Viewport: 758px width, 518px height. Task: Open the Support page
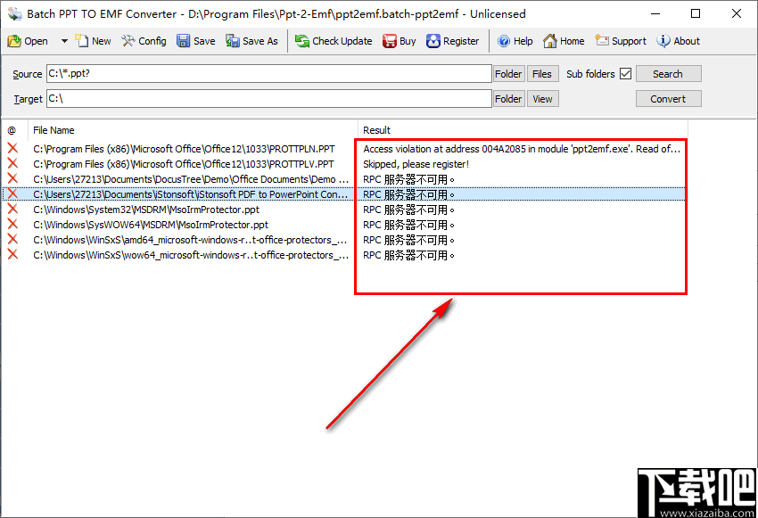620,40
